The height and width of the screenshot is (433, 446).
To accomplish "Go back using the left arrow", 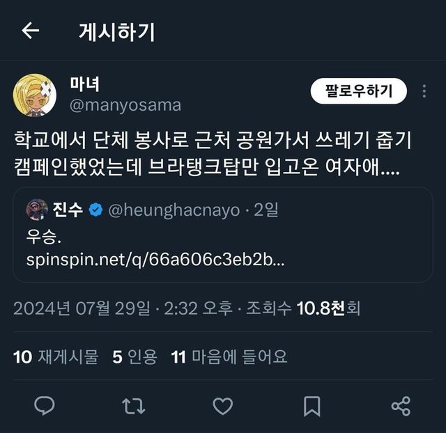I will coord(31,31).
